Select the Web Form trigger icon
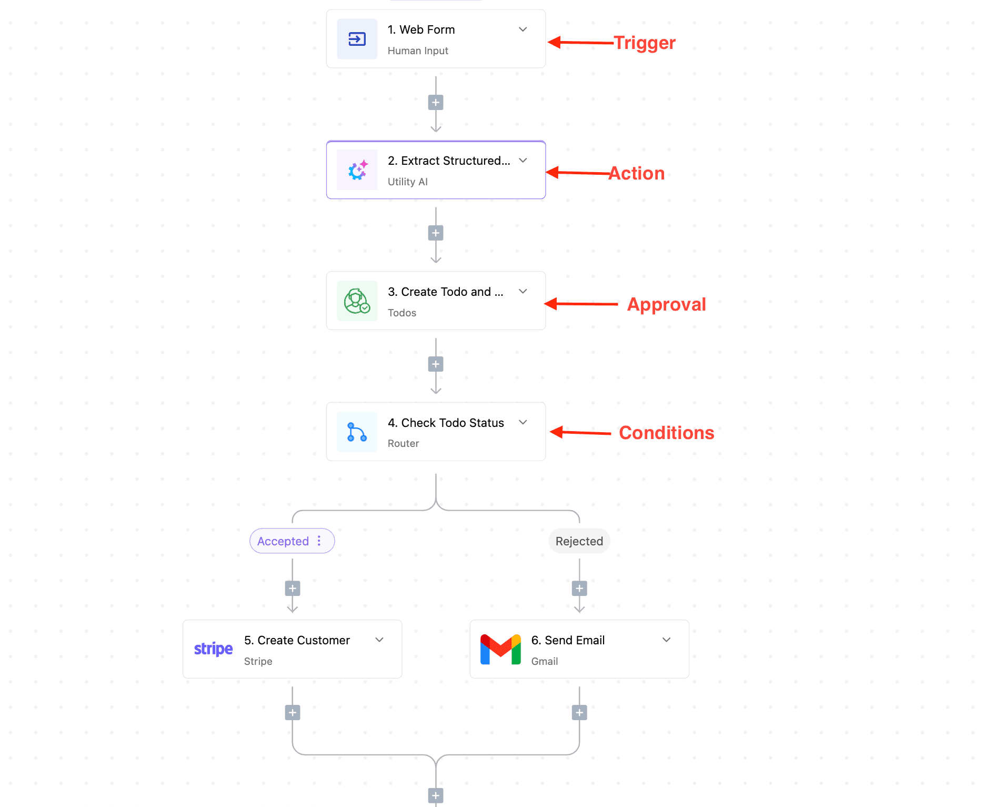Screen dimensions: 995x807 pos(357,38)
